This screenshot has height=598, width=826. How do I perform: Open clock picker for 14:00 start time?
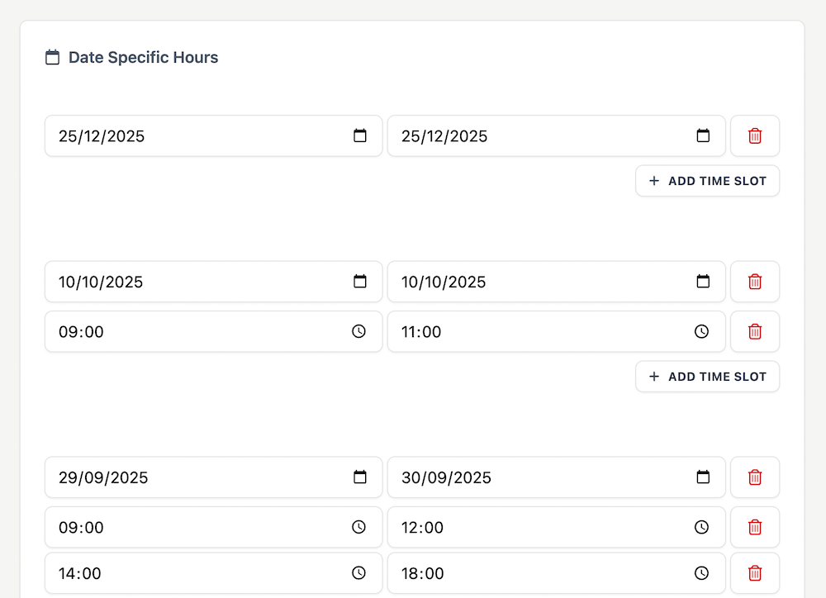(x=358, y=573)
